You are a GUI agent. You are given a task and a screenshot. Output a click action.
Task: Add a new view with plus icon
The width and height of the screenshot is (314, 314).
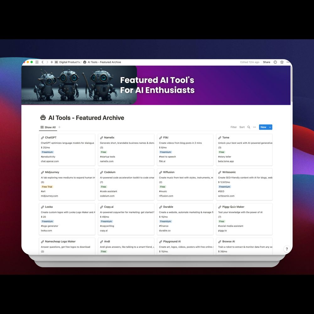59,127
